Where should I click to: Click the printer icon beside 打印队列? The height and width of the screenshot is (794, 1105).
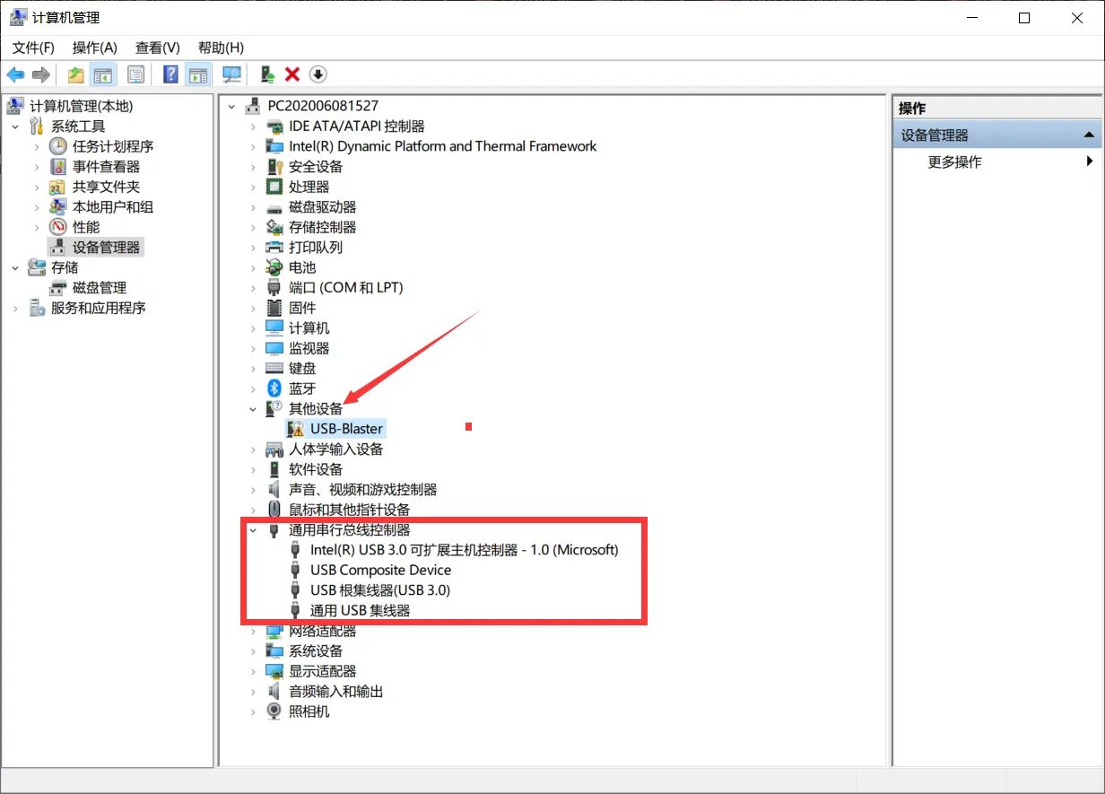[274, 248]
